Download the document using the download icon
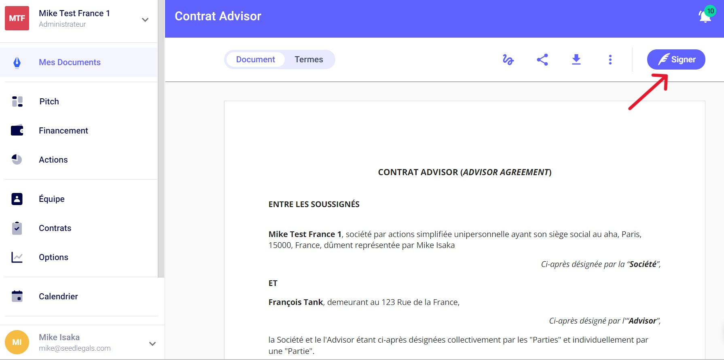724x360 pixels. click(x=576, y=60)
